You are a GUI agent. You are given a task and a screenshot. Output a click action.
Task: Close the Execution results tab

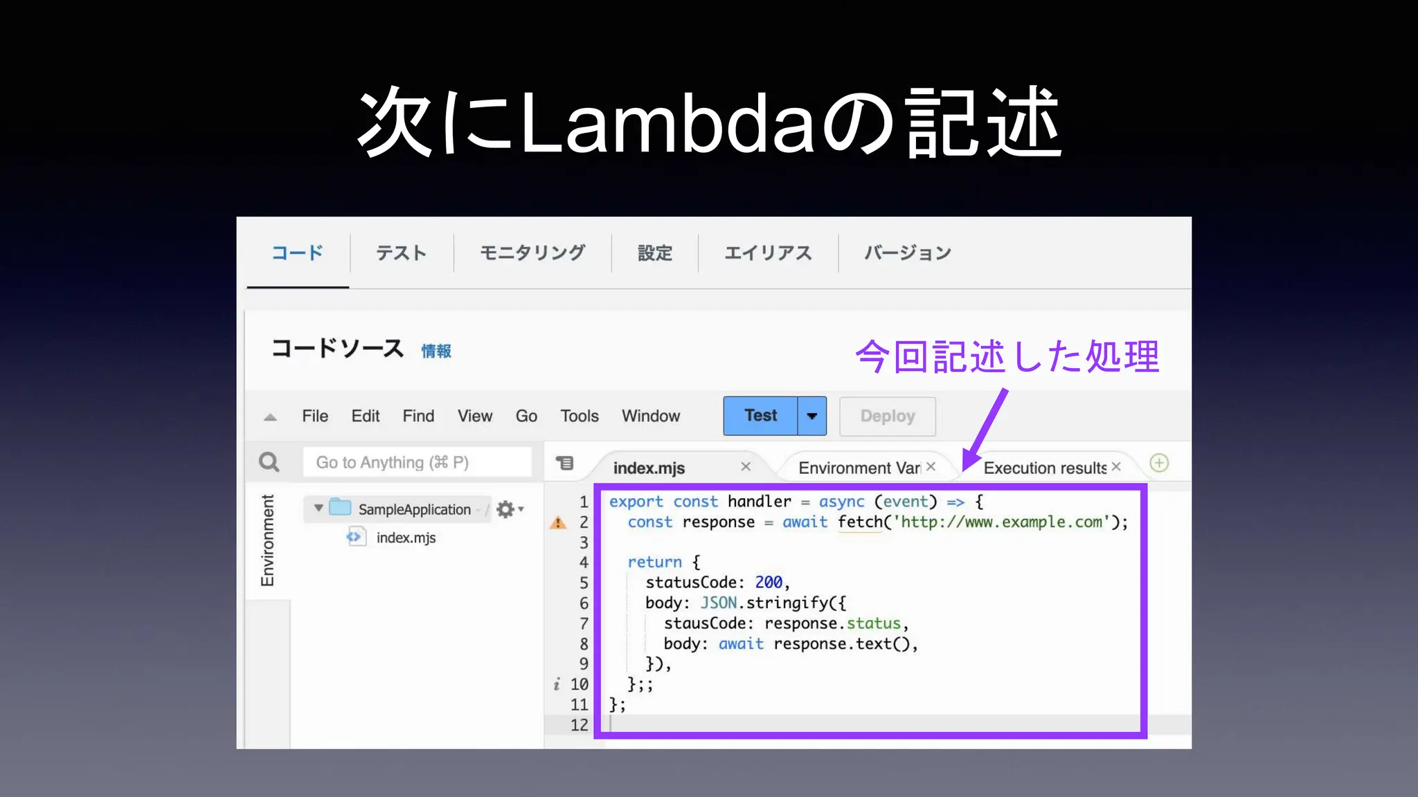point(1116,467)
